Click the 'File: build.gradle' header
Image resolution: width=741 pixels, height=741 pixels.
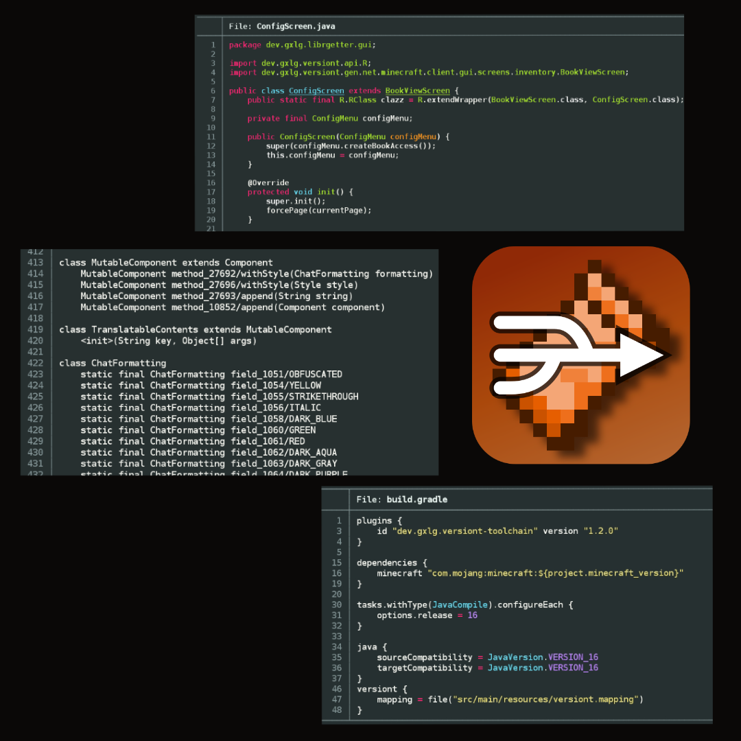click(401, 499)
